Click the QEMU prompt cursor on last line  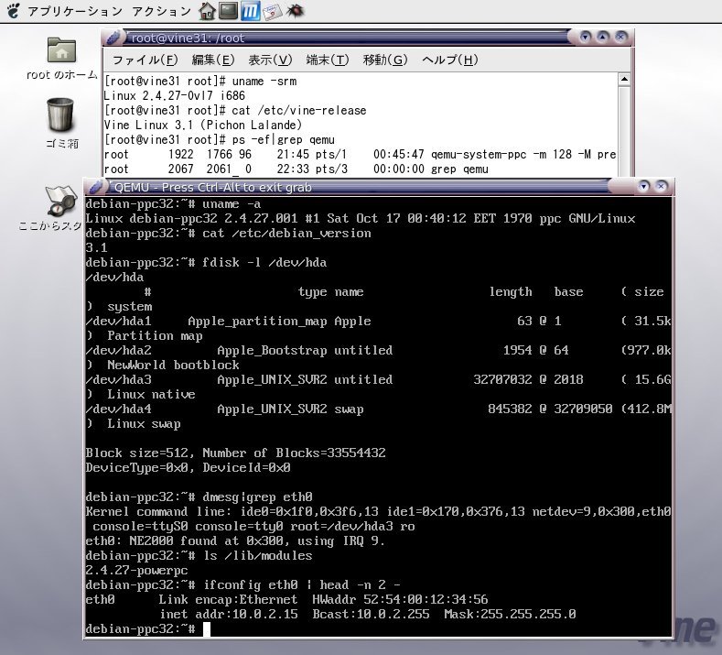click(x=207, y=629)
